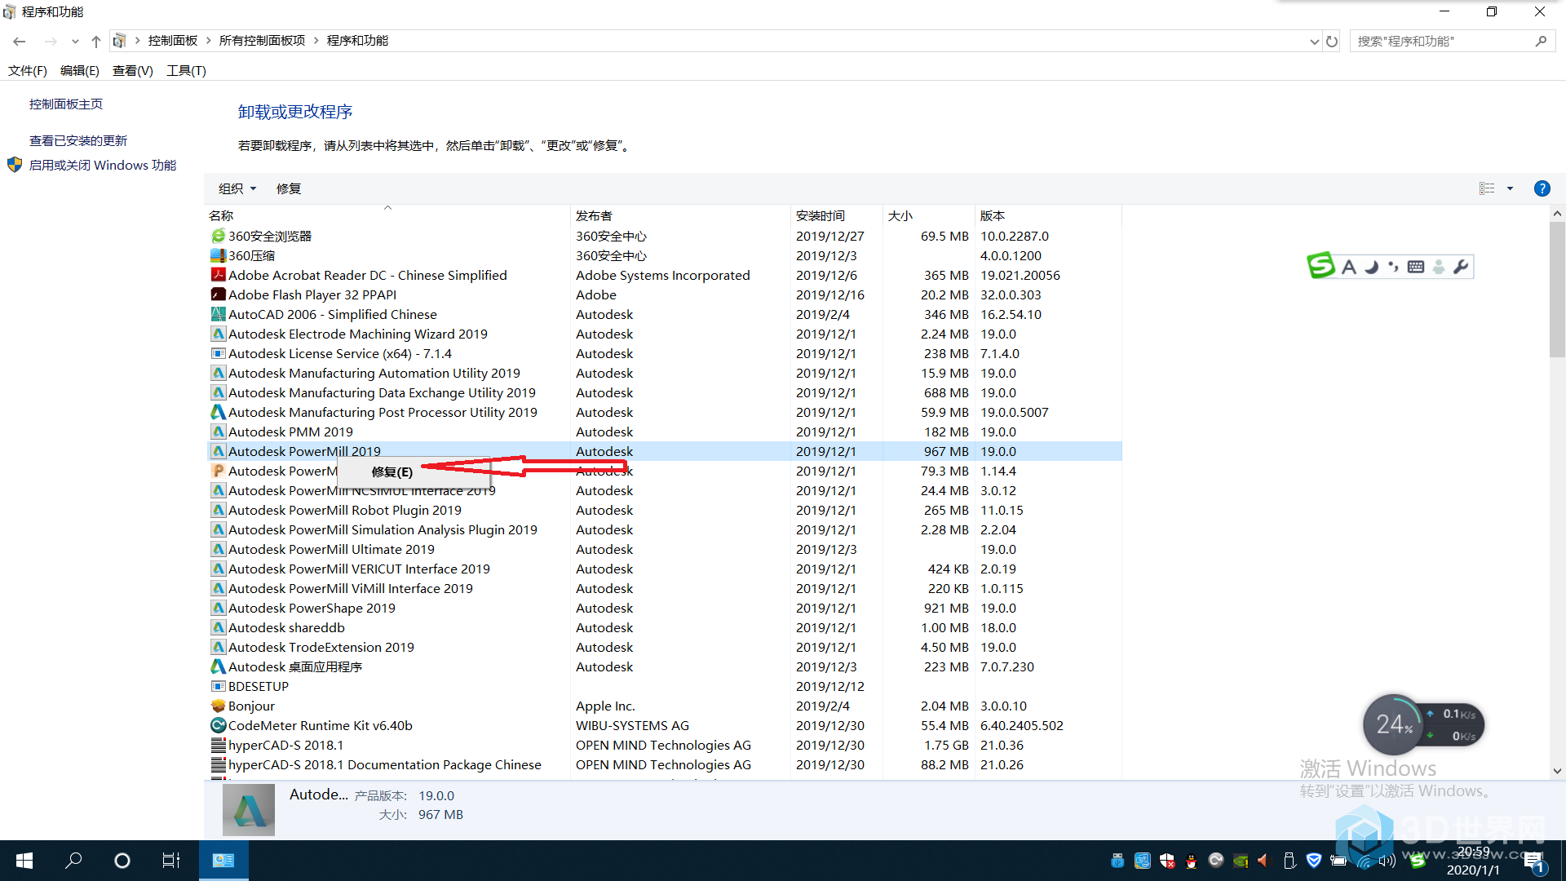1566x881 pixels.
Task: Open the 查看已安装的更新 link
Action: [78, 140]
